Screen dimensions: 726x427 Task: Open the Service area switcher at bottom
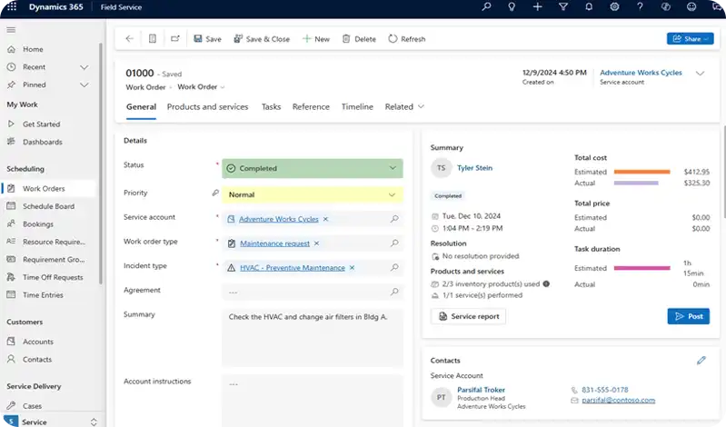(x=53, y=422)
